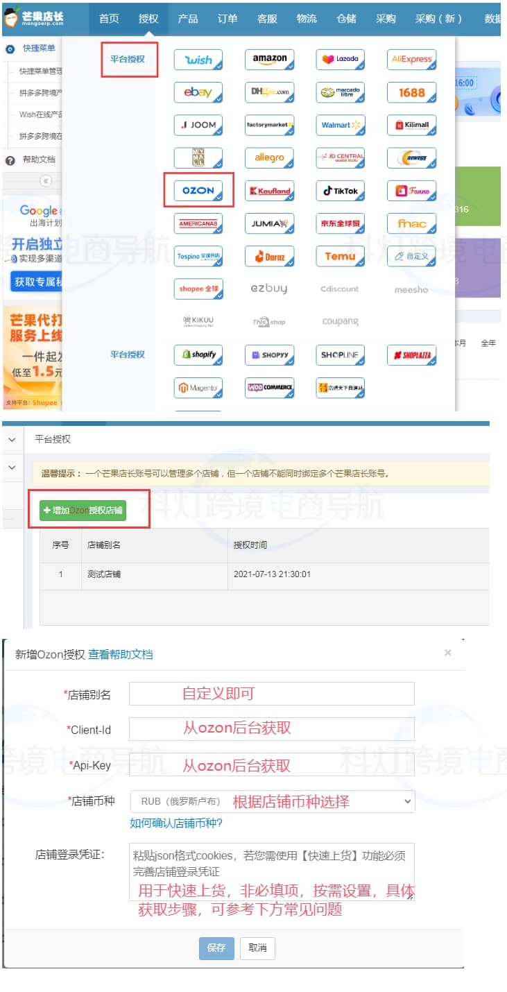Viewport: 507px width, 992px height.
Task: Click the OZON platform logo
Action: click(x=198, y=191)
